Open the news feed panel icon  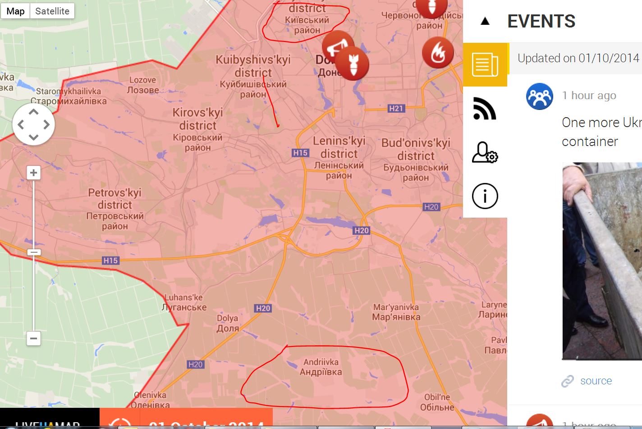(x=485, y=65)
